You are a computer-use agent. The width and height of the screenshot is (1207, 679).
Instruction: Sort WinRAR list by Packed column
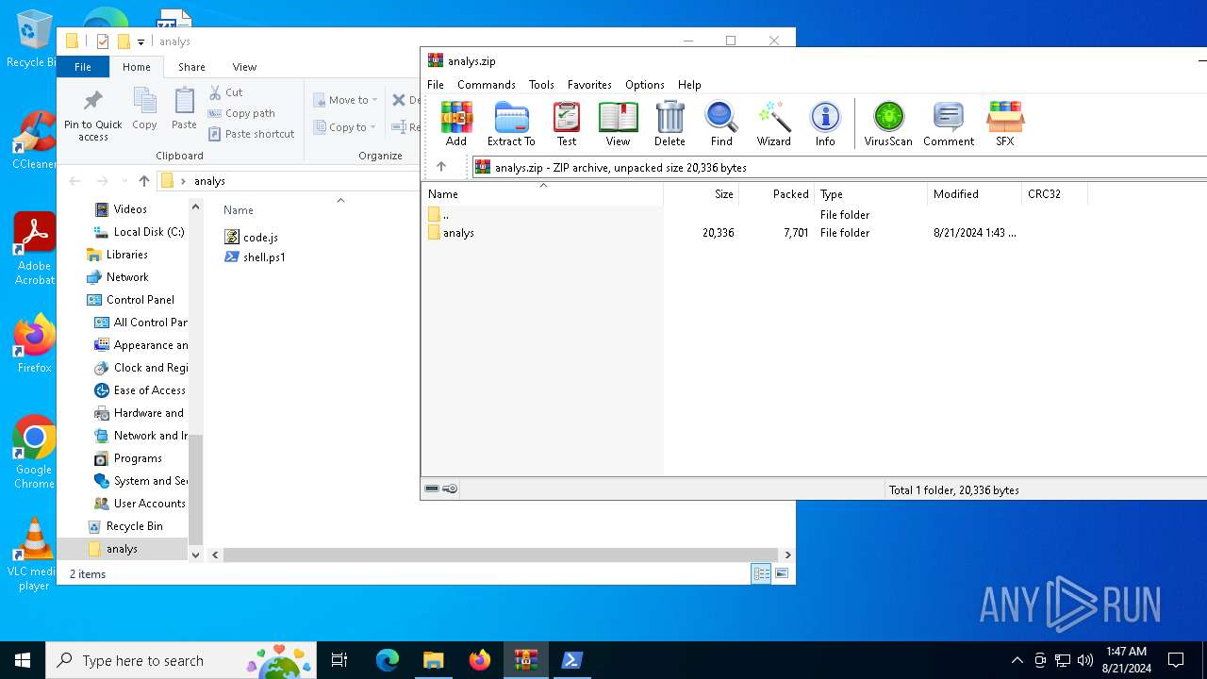(776, 194)
